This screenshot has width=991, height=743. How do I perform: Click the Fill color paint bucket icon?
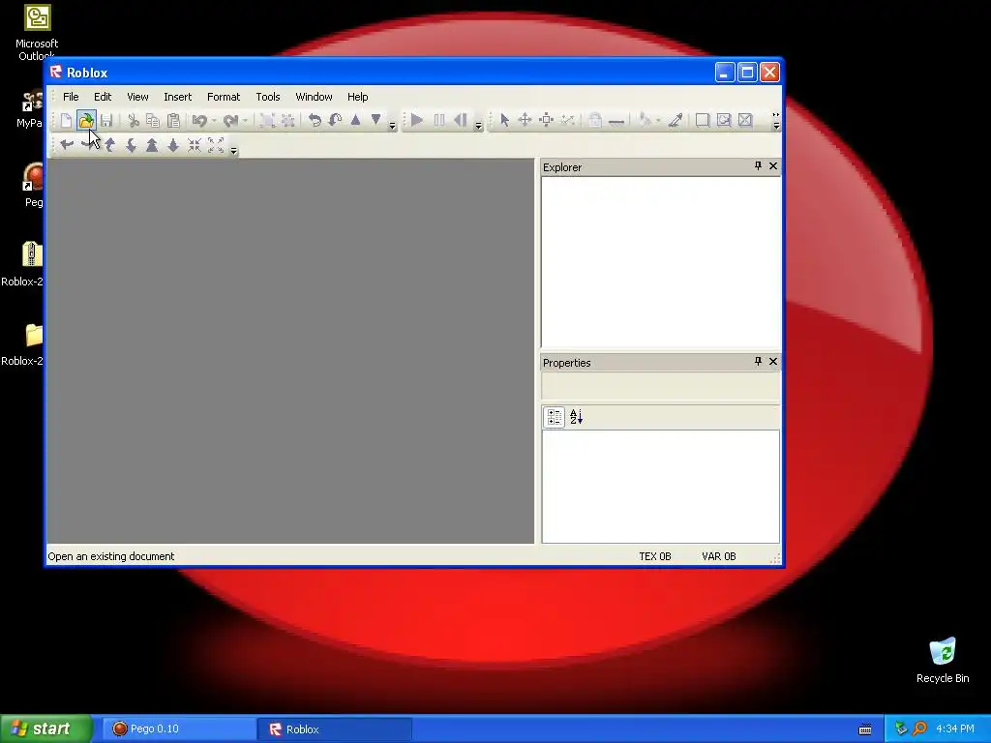coord(644,120)
